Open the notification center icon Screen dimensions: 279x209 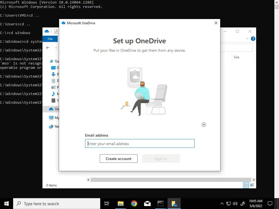270,204
